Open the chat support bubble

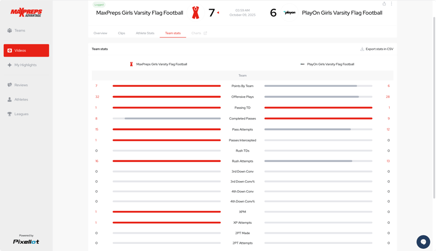[x=423, y=242]
